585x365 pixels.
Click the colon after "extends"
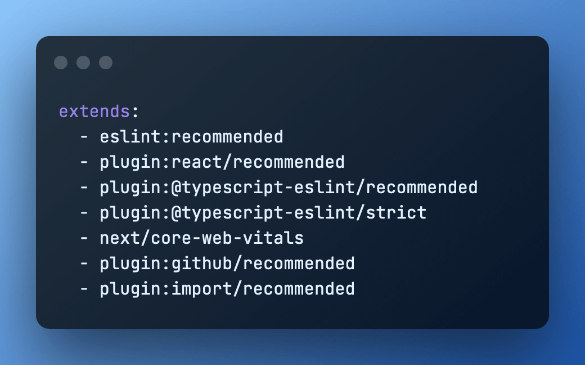135,112
